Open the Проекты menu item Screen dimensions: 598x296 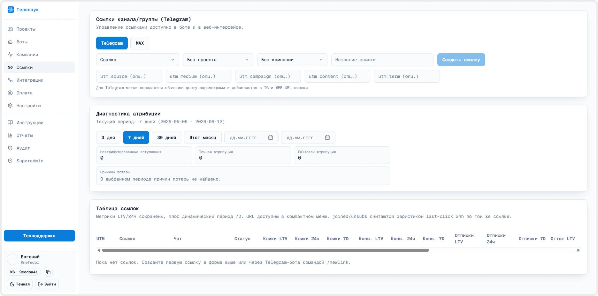pos(39,29)
